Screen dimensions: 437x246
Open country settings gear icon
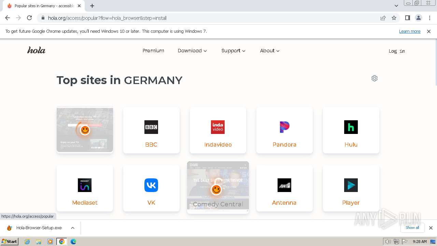click(375, 78)
